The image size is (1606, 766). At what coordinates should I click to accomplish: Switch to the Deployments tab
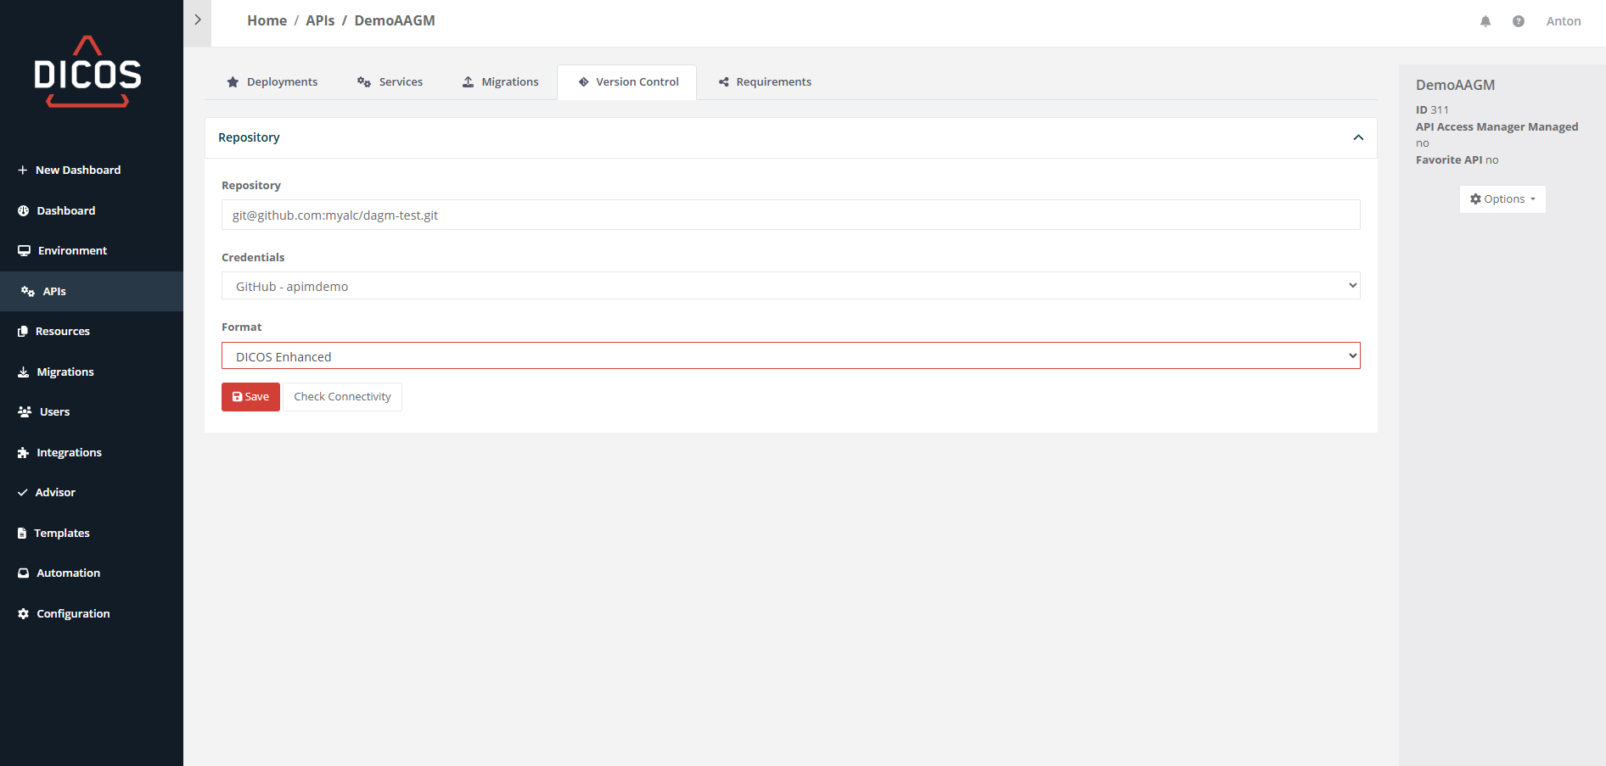coord(272,82)
